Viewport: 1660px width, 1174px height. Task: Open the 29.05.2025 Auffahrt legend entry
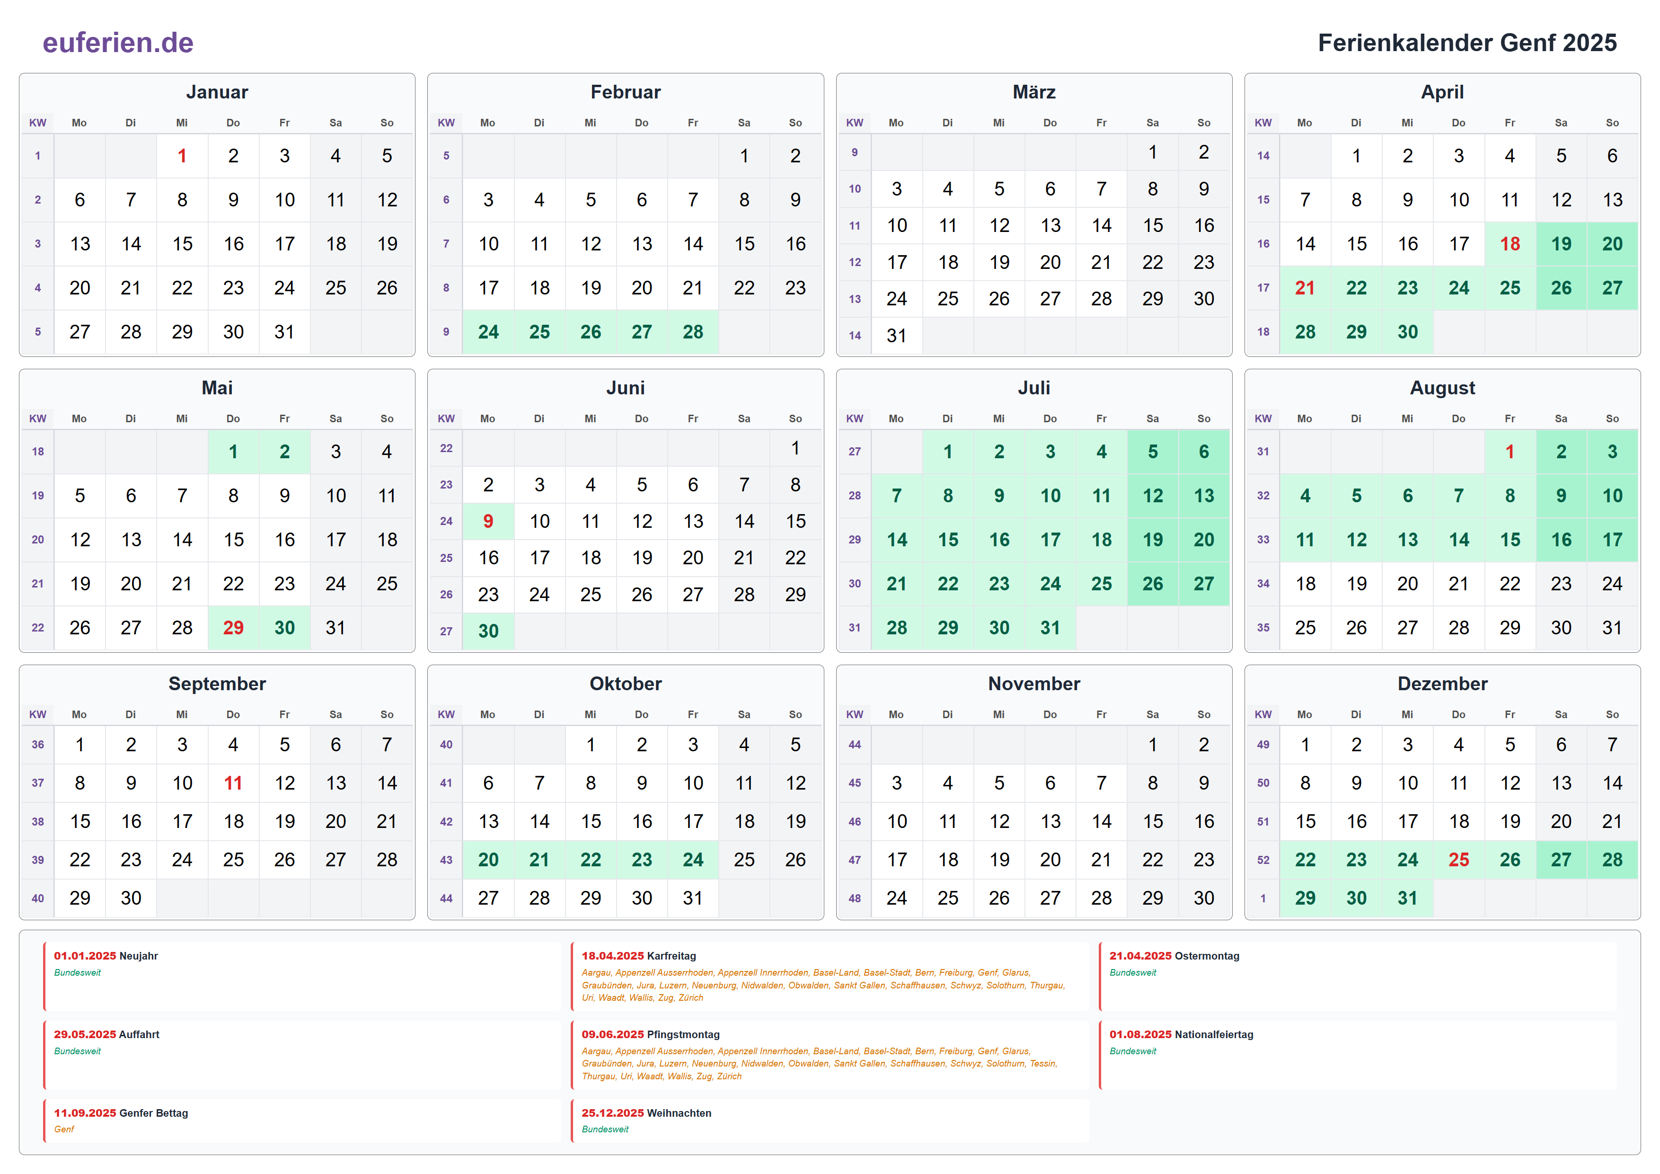tap(301, 1055)
